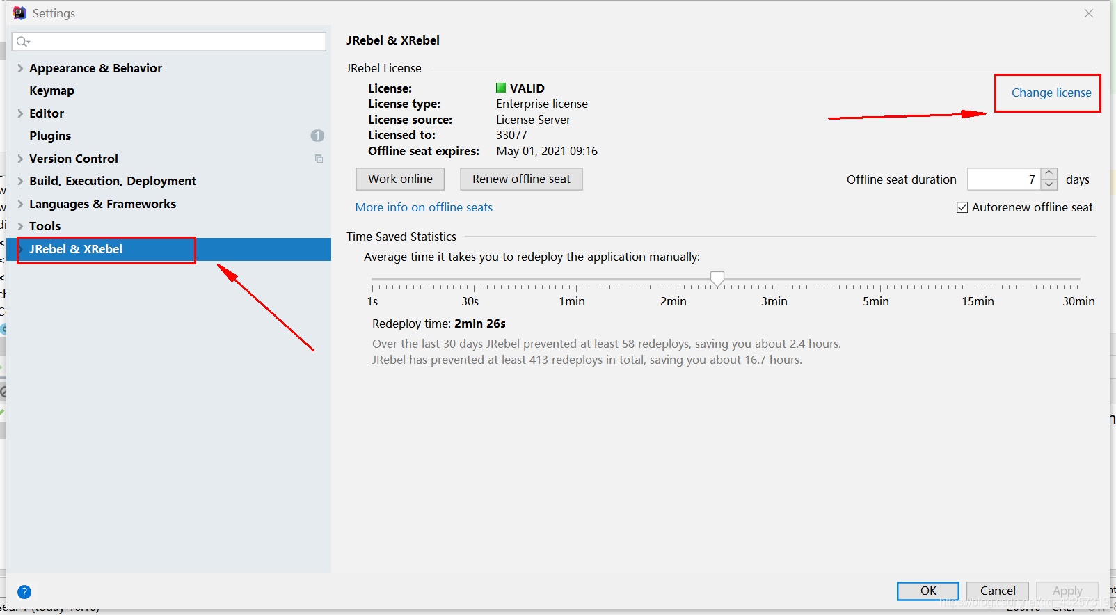Click the settings search field
Viewport: 1116px width, 615px height.
pos(169,42)
